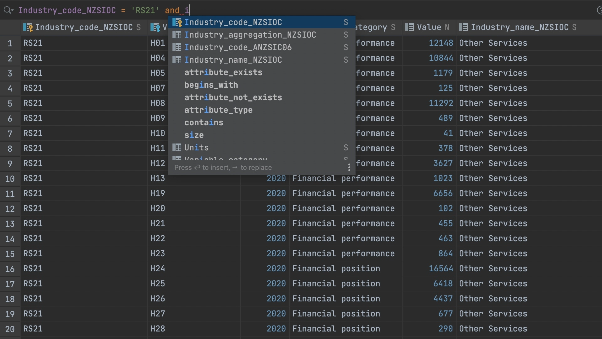The height and width of the screenshot is (339, 602).
Task: Click the Industry_name_NZSIOC column header icon
Action: pyautogui.click(x=463, y=27)
